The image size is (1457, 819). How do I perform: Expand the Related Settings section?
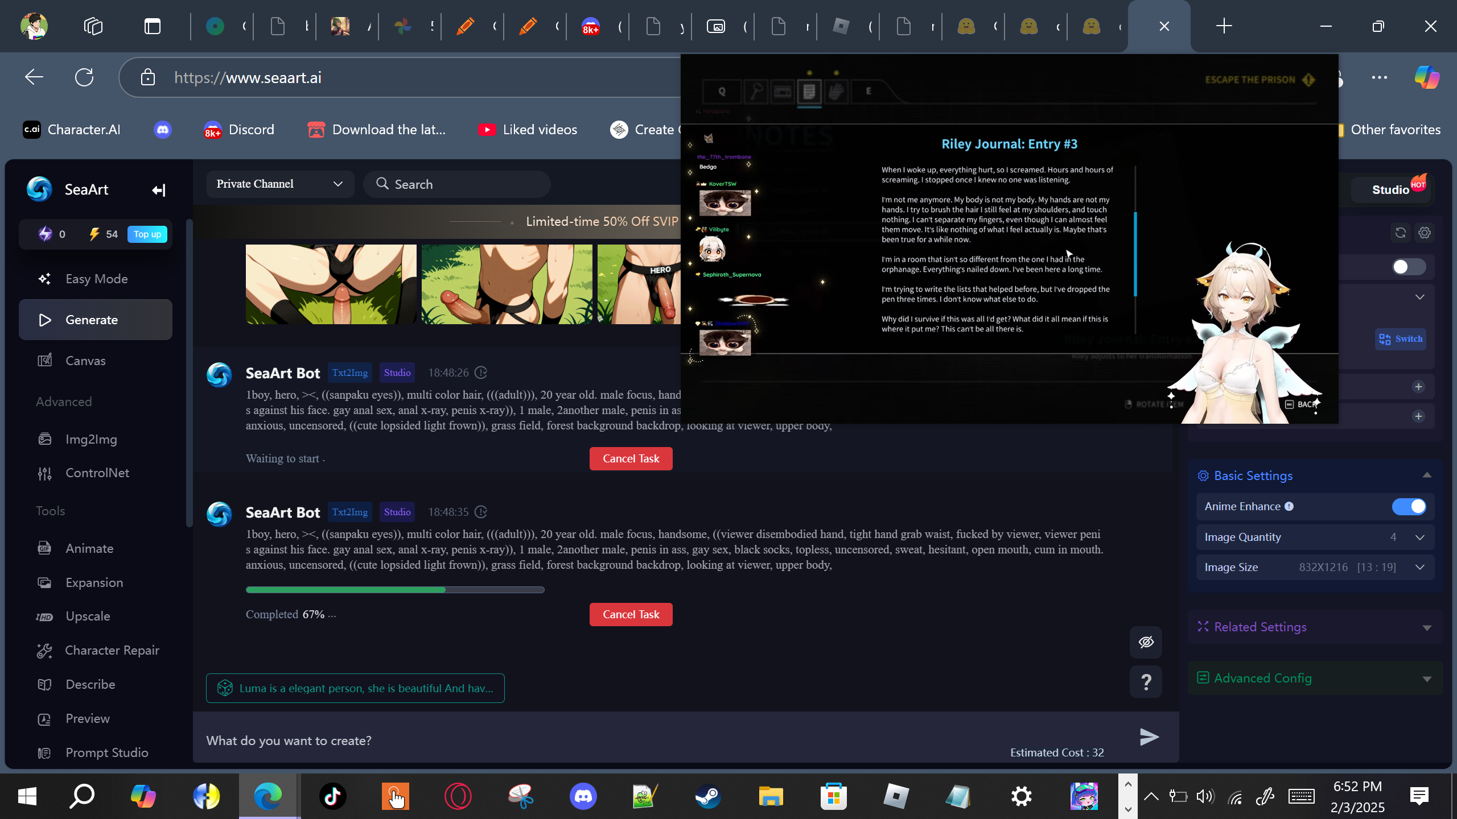point(1315,627)
